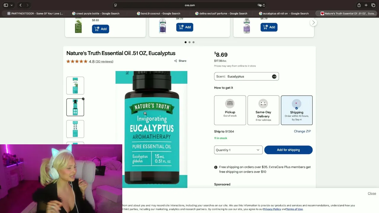The image size is (379, 213).
Task: Switch to creed purple bottle search tab
Action: pyautogui.click(x=96, y=13)
